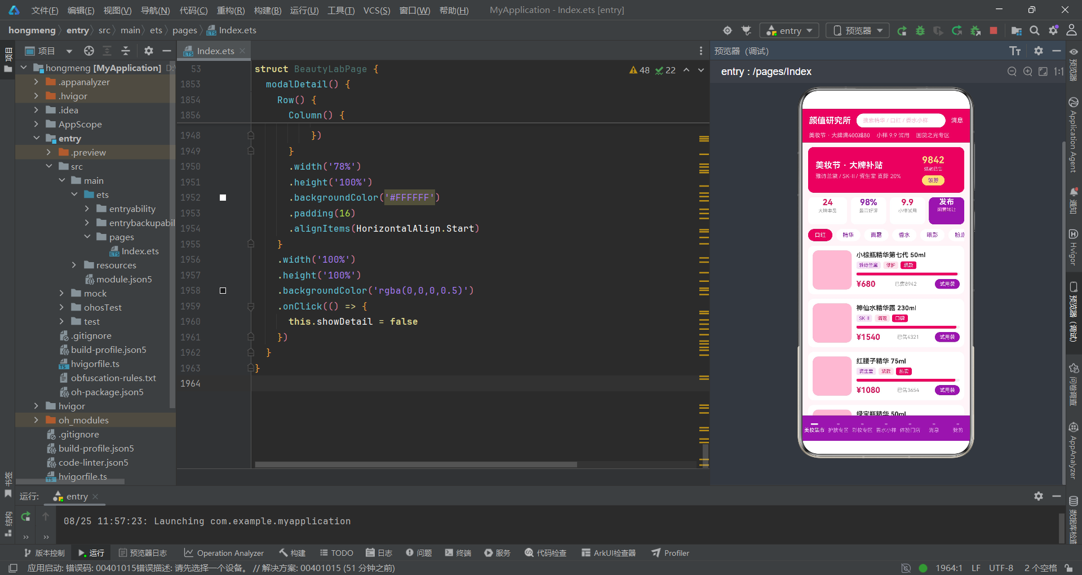Click the 领券 button in preview
This screenshot has height=575, width=1082.
[x=933, y=180]
